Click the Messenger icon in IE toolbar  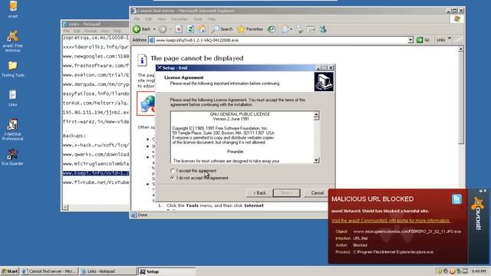pyautogui.click(x=322, y=29)
